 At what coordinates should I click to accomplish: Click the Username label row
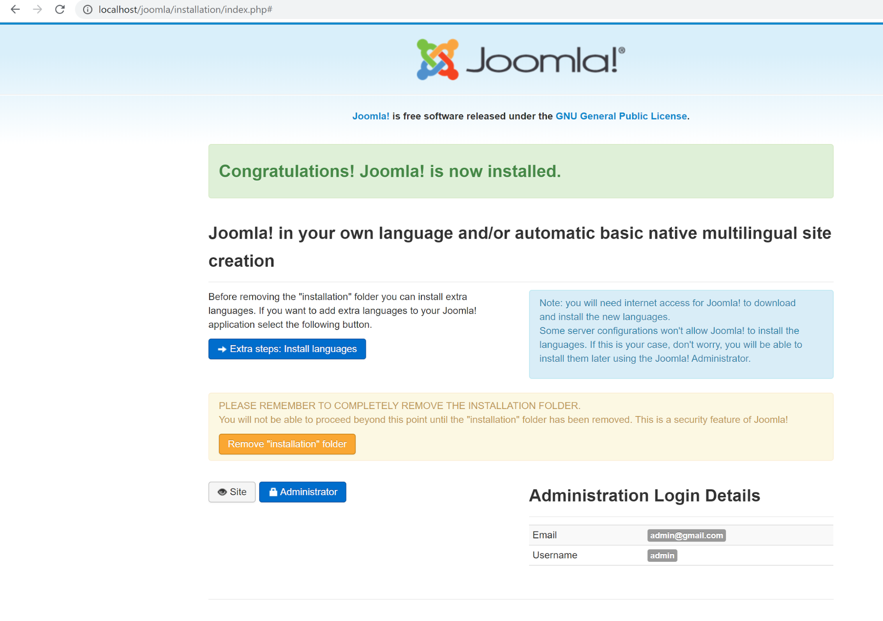[x=681, y=556]
